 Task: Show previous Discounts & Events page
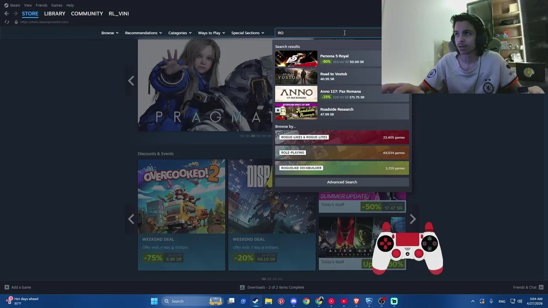[131, 219]
